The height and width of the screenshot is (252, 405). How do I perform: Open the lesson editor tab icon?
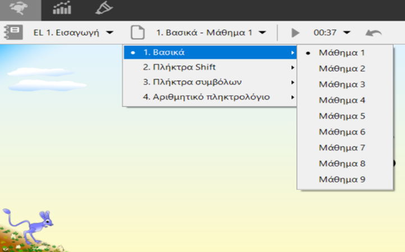(103, 10)
